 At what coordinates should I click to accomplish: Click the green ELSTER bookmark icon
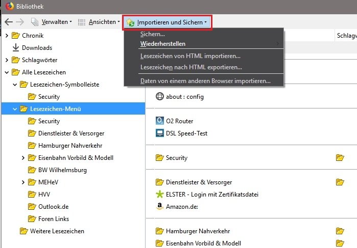[x=159, y=195]
